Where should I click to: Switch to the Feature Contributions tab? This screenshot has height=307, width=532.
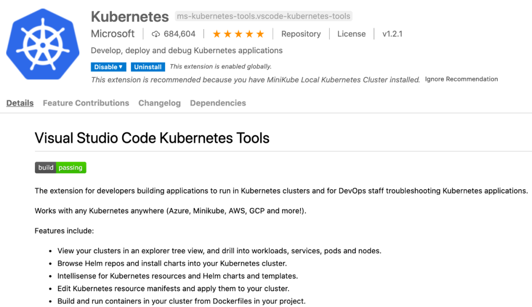(86, 103)
